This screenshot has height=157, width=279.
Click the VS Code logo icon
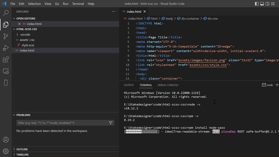pos(5,3)
